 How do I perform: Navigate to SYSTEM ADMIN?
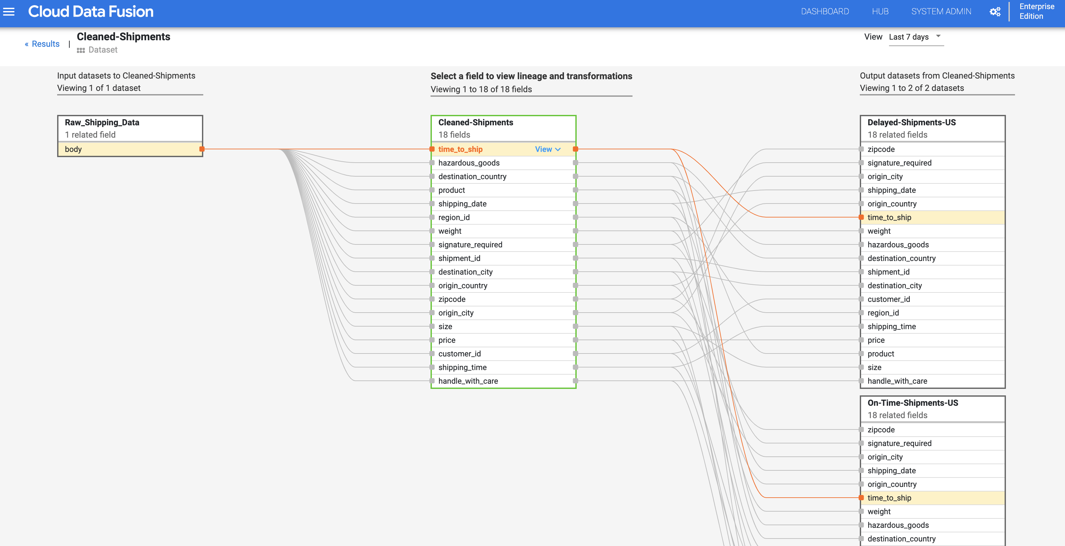click(x=941, y=11)
